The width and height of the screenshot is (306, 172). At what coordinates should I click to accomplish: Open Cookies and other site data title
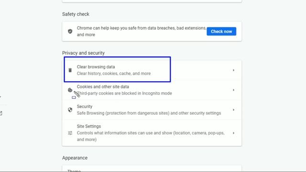click(x=103, y=86)
